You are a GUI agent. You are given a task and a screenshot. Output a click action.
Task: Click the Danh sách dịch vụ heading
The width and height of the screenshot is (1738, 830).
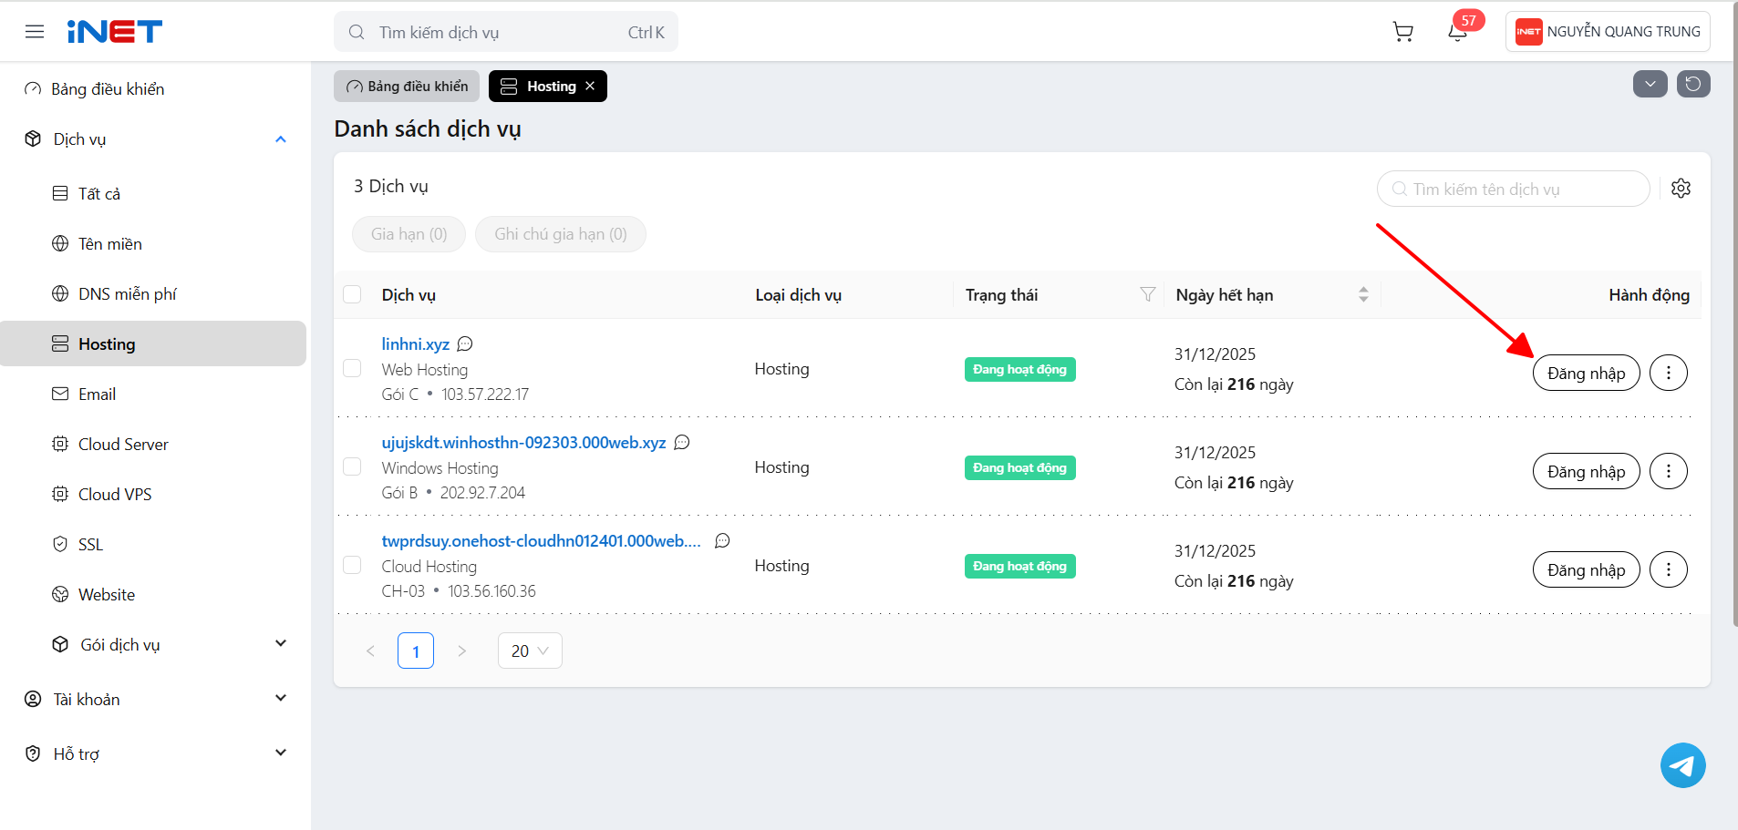428,128
